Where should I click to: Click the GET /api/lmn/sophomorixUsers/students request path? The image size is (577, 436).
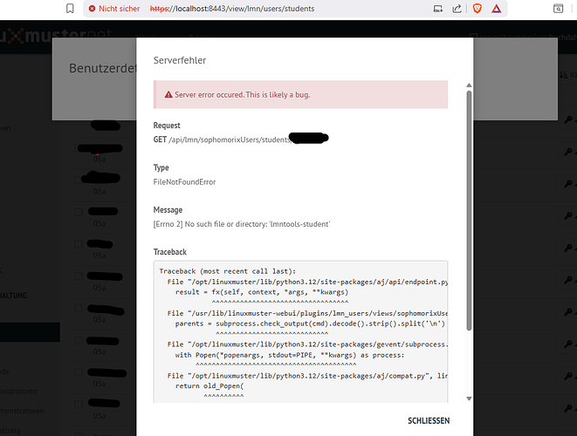point(223,140)
